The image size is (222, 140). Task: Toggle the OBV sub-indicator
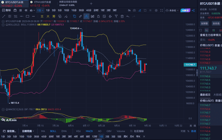pos(109,131)
